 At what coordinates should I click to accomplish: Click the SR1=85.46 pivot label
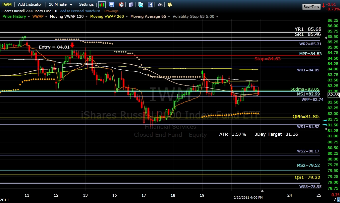(x=308, y=34)
